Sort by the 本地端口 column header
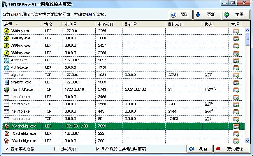 [x=109, y=24]
